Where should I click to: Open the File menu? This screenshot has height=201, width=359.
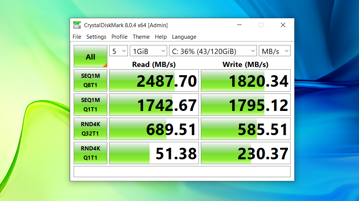coord(77,37)
